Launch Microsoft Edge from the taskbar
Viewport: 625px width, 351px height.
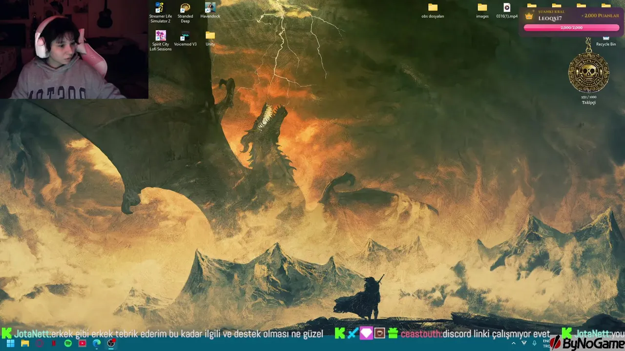pos(97,343)
